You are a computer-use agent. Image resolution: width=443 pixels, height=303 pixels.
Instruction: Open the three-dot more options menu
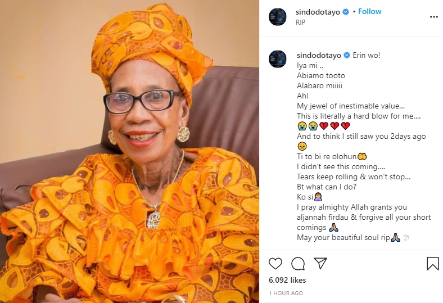[x=433, y=17]
